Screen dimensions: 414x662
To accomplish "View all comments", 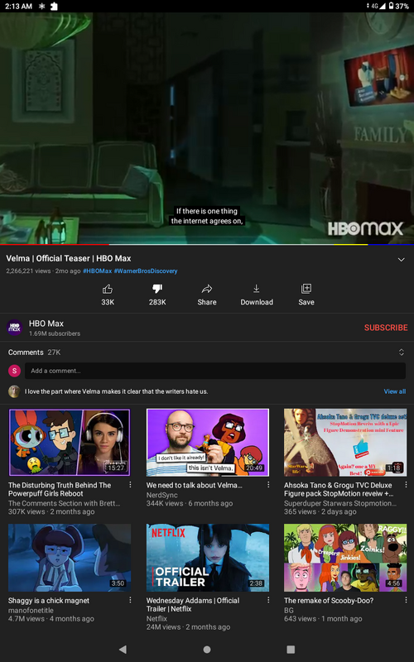I will (x=395, y=391).
